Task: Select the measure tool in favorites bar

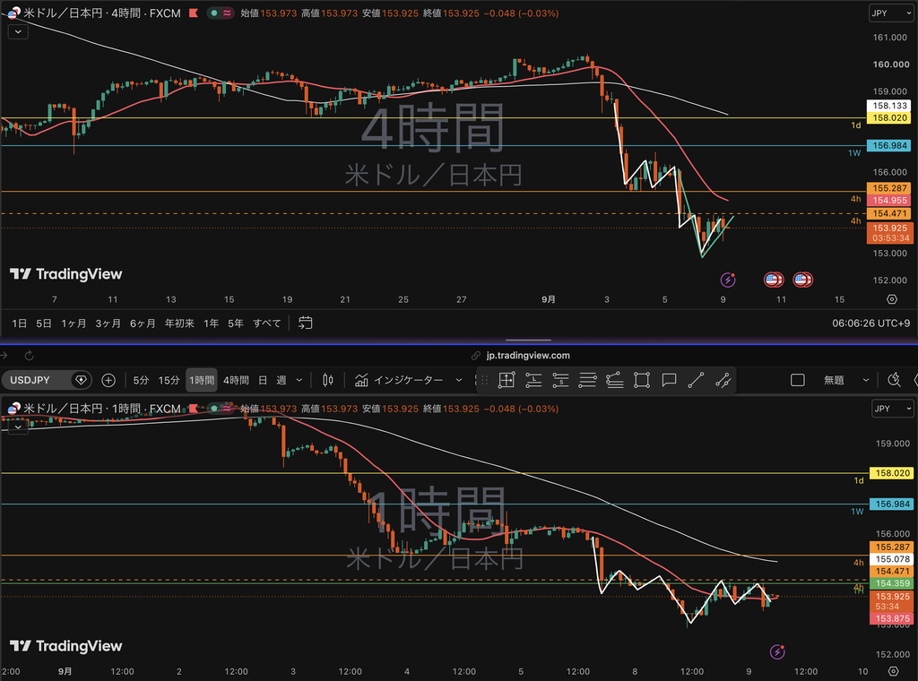Action: pyautogui.click(x=507, y=380)
